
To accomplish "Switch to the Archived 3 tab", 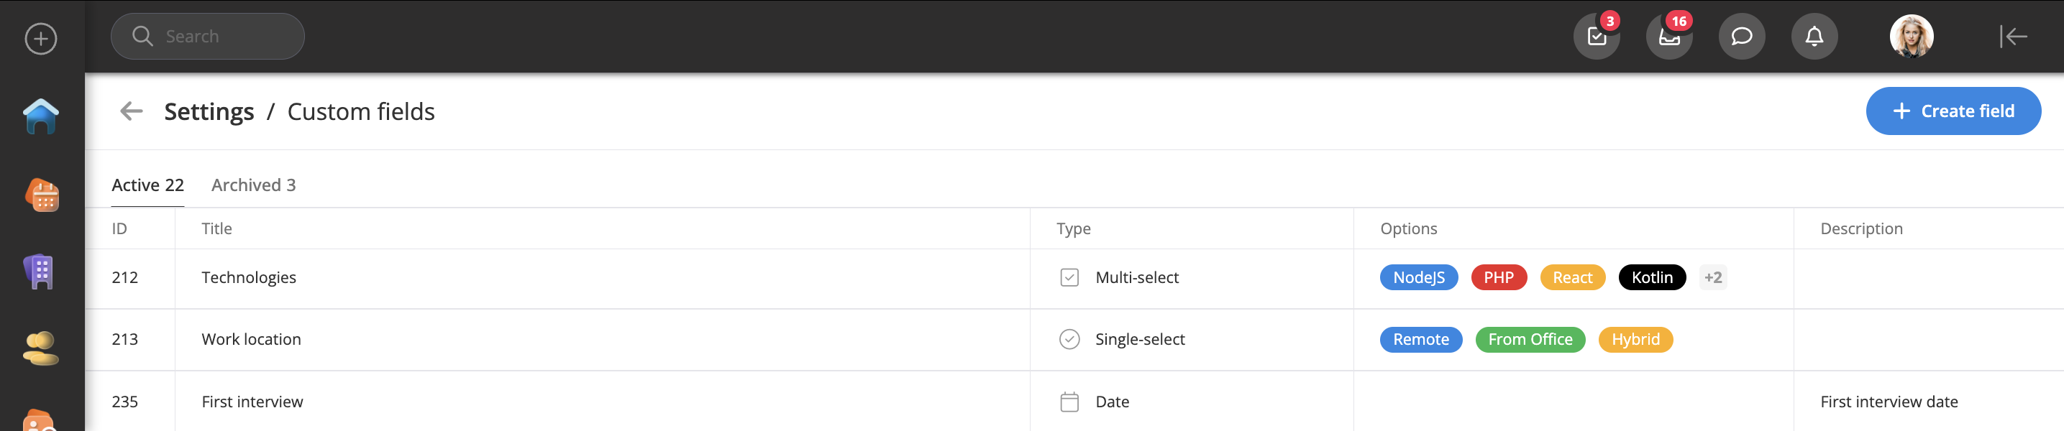I will click(x=253, y=185).
